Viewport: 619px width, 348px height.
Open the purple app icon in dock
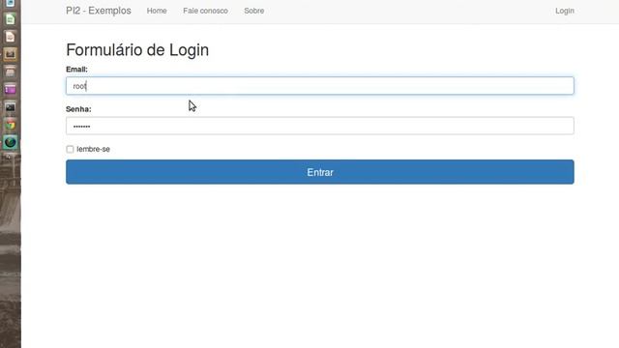(11, 89)
